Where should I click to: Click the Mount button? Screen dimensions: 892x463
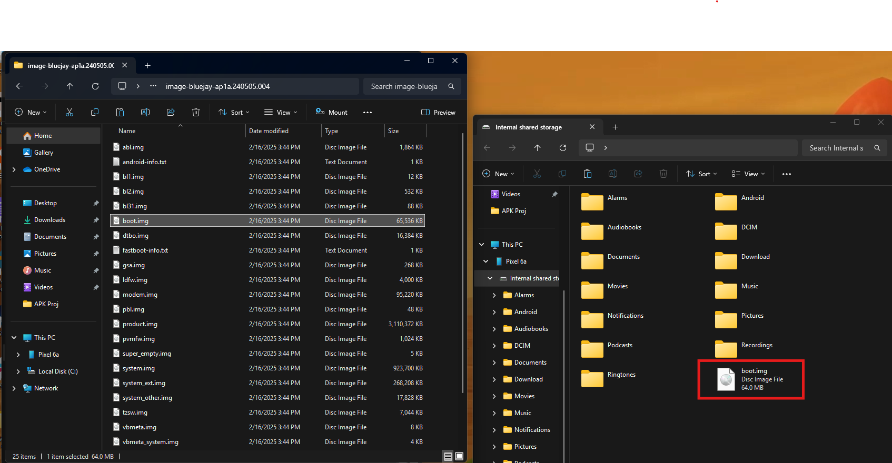(x=332, y=112)
